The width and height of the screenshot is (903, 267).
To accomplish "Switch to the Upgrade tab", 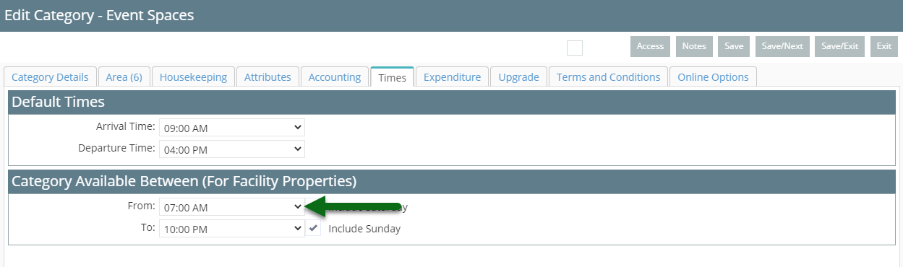I will 518,77.
